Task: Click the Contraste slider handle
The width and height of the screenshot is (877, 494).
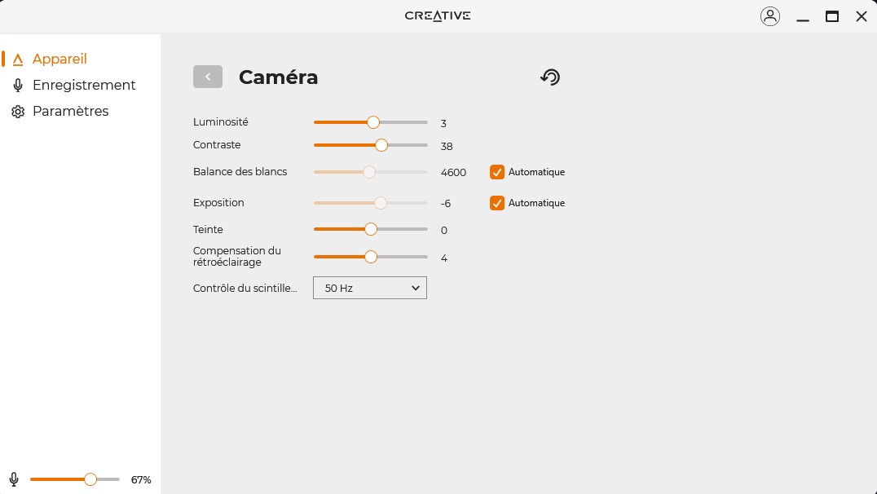Action: point(381,145)
